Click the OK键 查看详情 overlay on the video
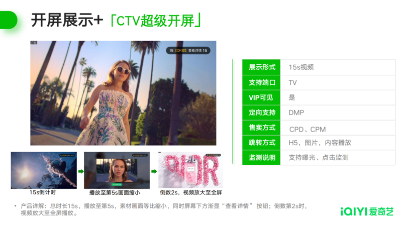Screen dimensions: 402x226 [x=188, y=51]
